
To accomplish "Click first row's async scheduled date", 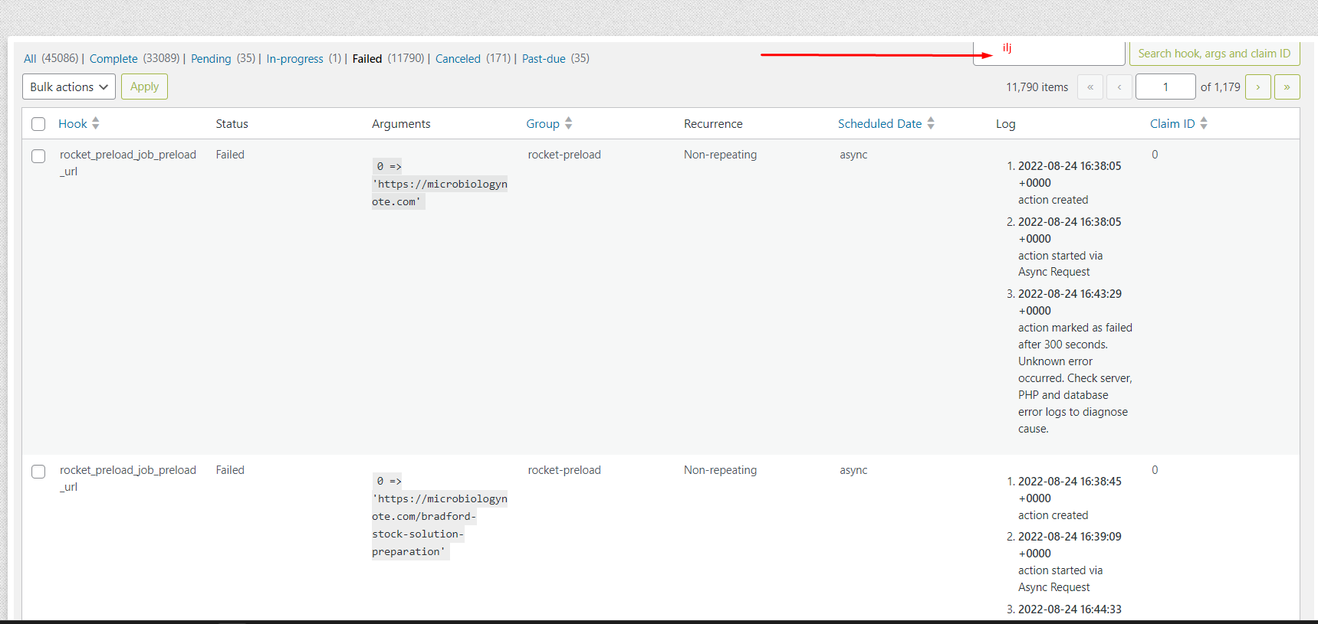I will pos(853,155).
